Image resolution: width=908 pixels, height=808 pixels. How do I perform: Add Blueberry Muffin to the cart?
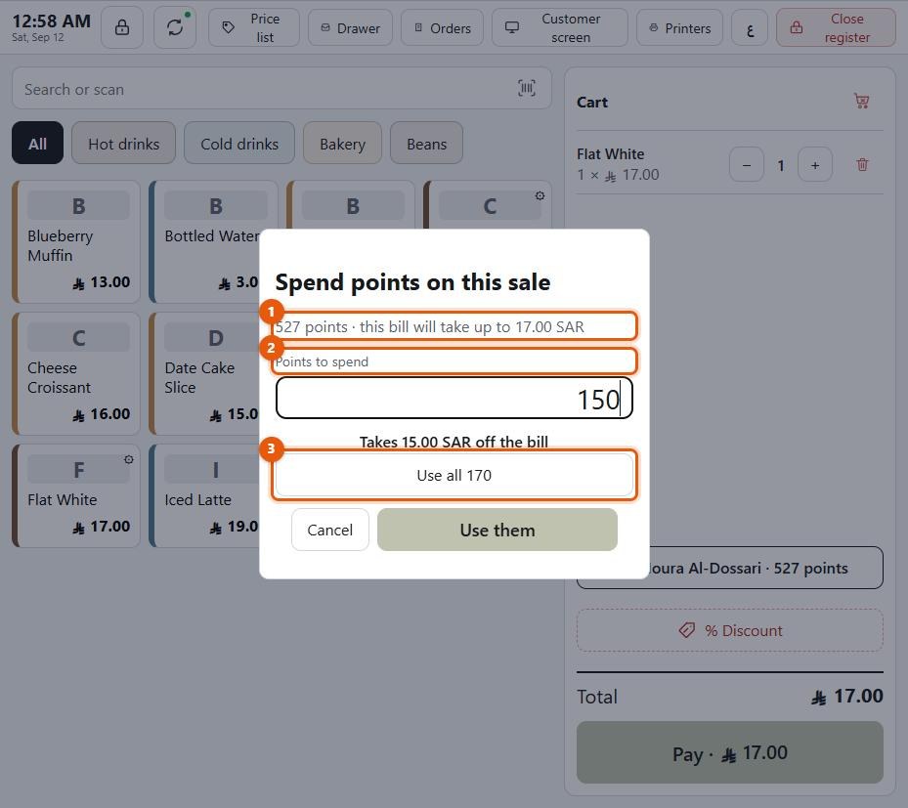[76, 241]
